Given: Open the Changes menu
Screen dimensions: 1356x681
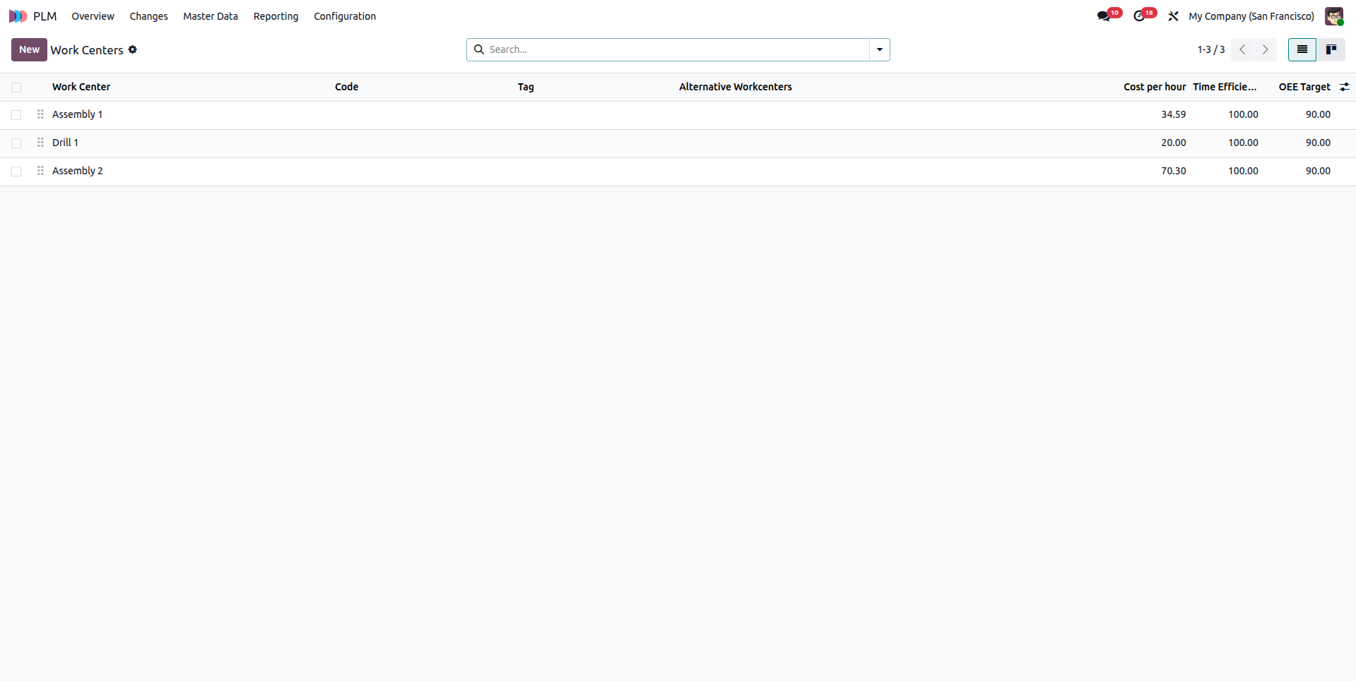Looking at the screenshot, I should click(148, 16).
